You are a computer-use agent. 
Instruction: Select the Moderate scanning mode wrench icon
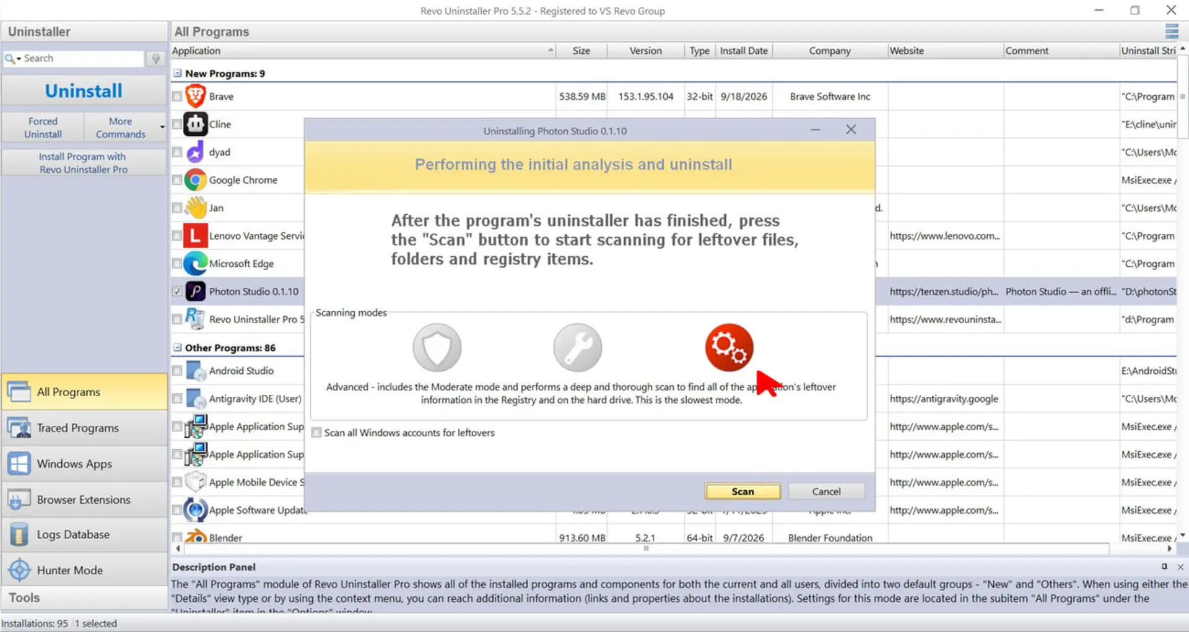(x=577, y=347)
